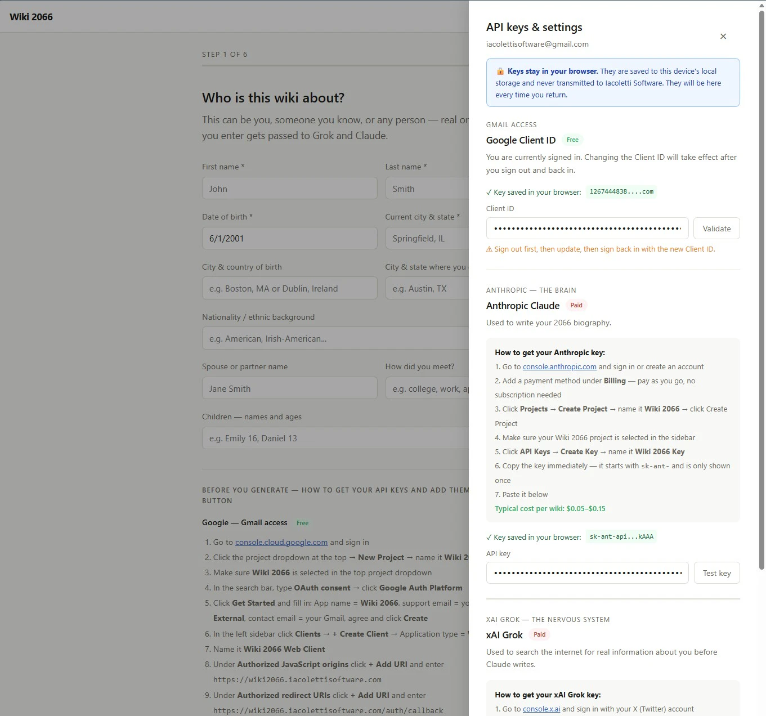Click the settings panel vertical scrollbar
Screen dimensions: 766x716
point(761,290)
